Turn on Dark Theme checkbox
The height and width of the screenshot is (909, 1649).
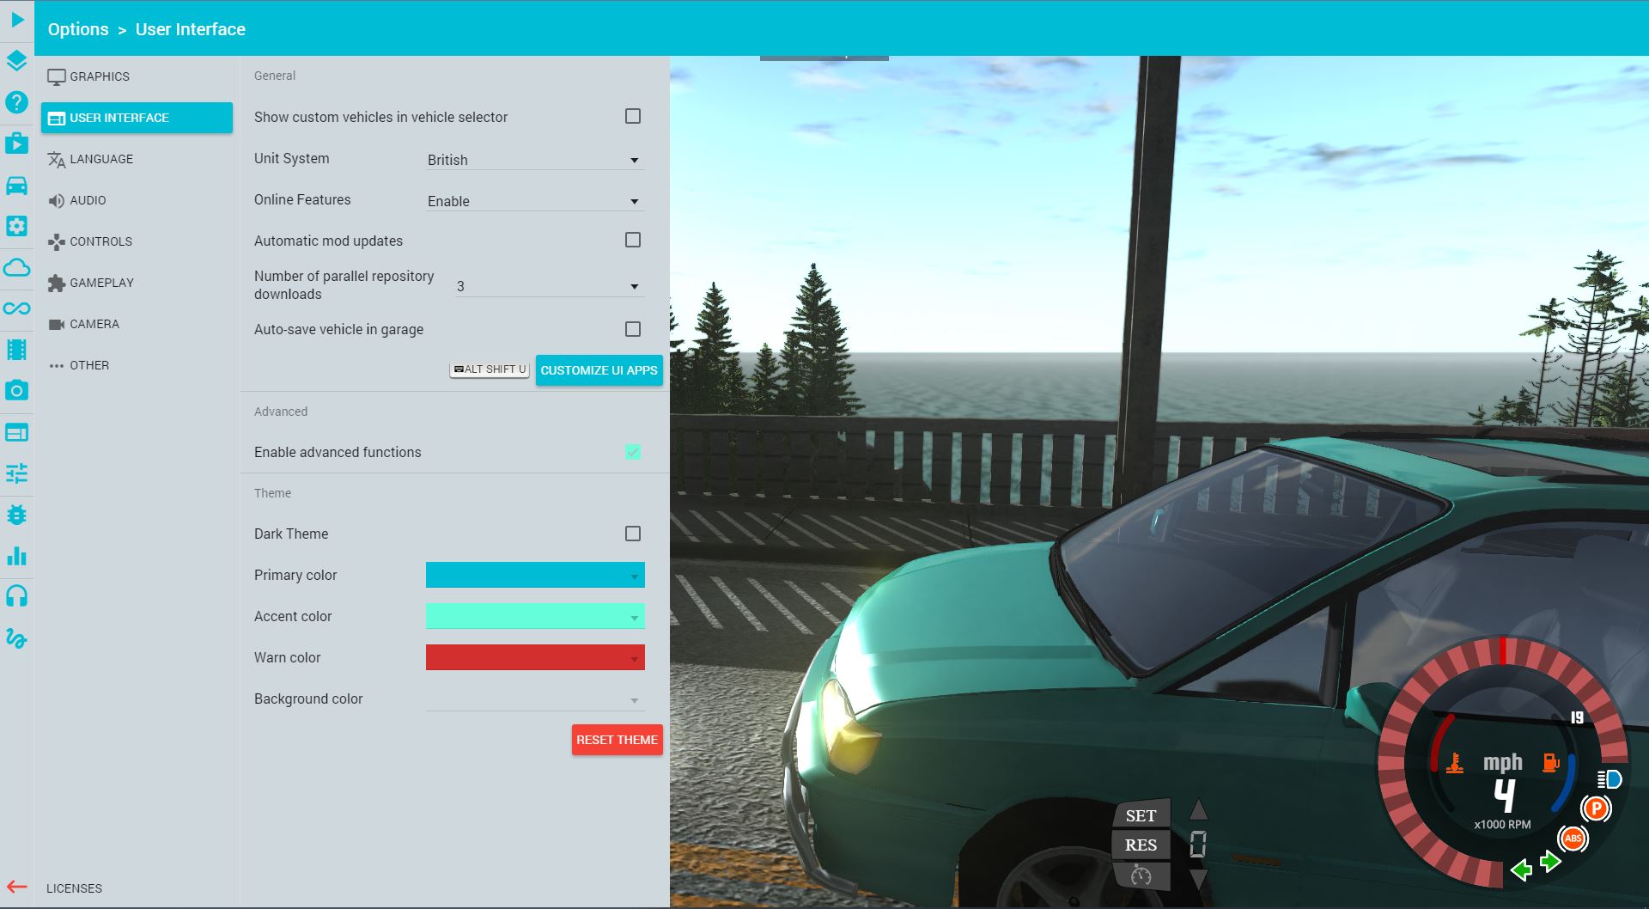633,534
